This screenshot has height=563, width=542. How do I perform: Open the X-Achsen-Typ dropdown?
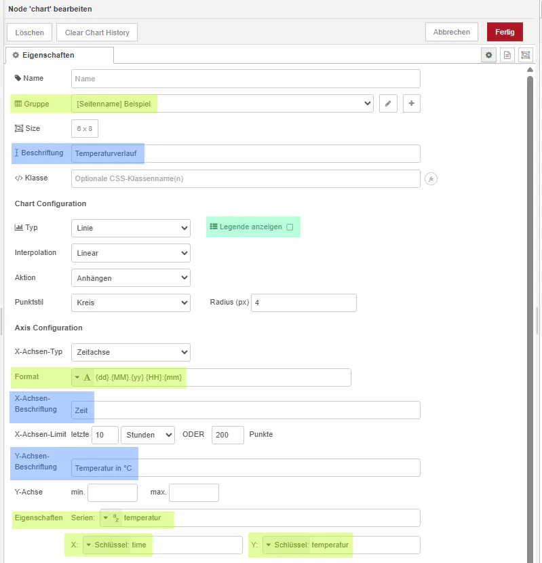130,352
